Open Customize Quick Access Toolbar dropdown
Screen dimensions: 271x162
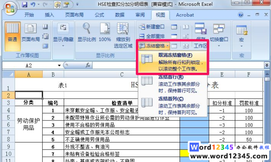click(77, 4)
